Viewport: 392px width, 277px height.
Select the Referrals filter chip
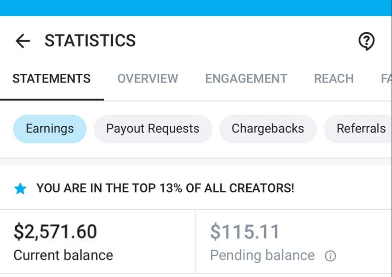click(362, 129)
